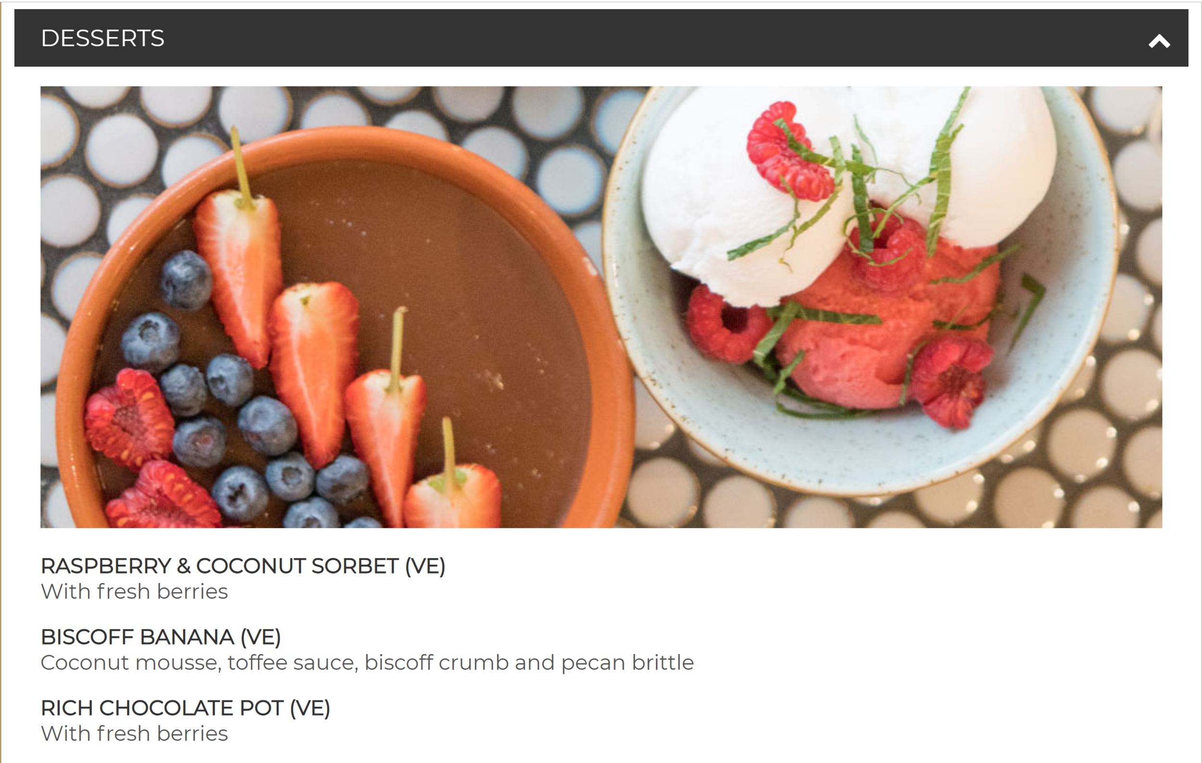Select Rich Chocolate Pot (VE) heading
This screenshot has height=763, width=1202.
185,708
